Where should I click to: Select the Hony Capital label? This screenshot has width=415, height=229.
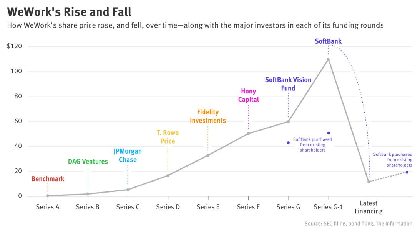248,95
